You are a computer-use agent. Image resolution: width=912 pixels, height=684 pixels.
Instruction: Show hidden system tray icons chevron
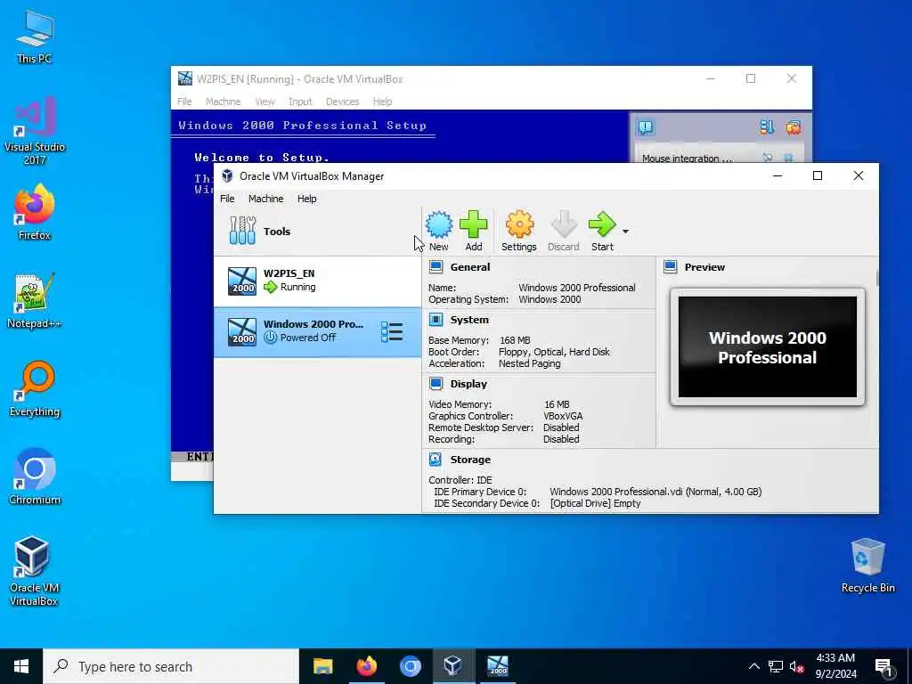tap(753, 666)
